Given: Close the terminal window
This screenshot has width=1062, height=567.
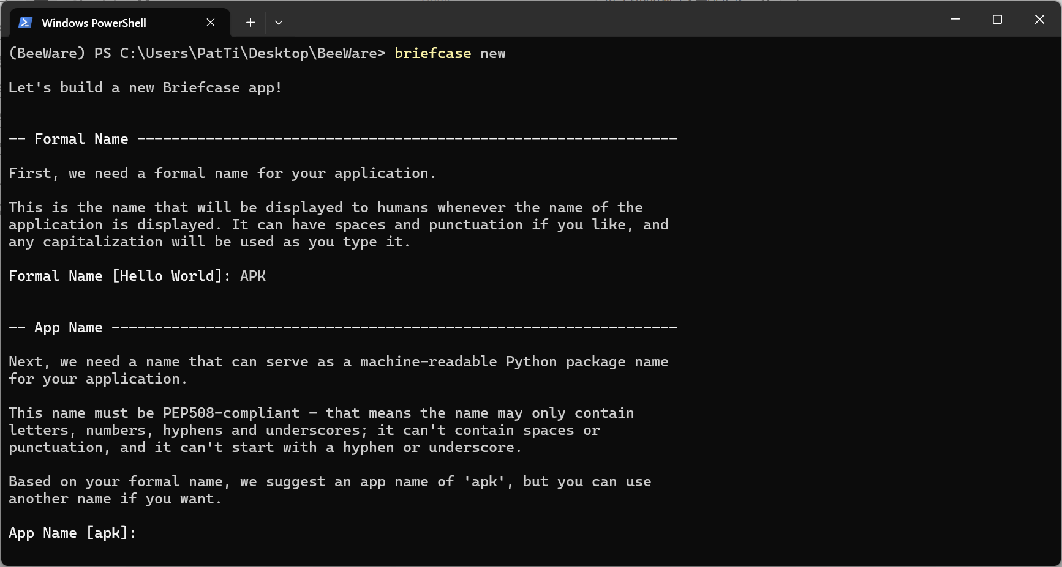Looking at the screenshot, I should pyautogui.click(x=1039, y=20).
